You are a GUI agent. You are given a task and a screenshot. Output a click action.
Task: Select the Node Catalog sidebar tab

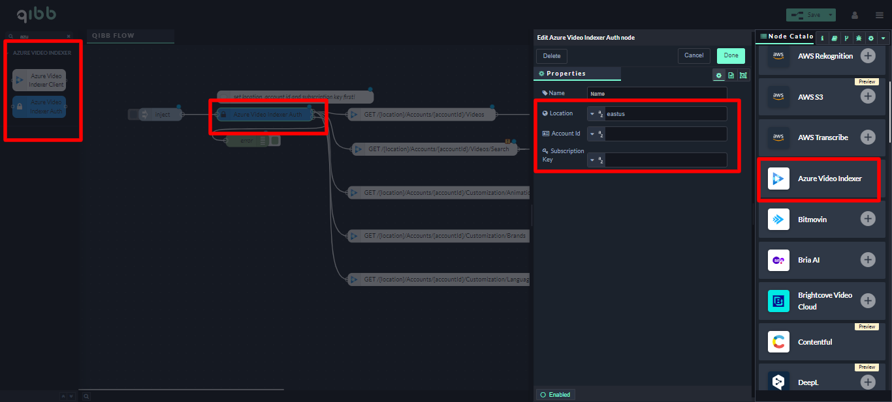786,37
